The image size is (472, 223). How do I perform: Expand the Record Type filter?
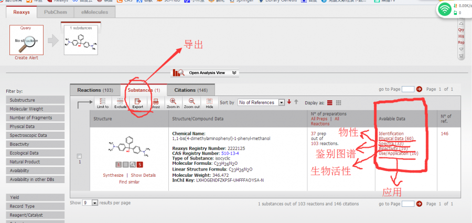(x=35, y=206)
